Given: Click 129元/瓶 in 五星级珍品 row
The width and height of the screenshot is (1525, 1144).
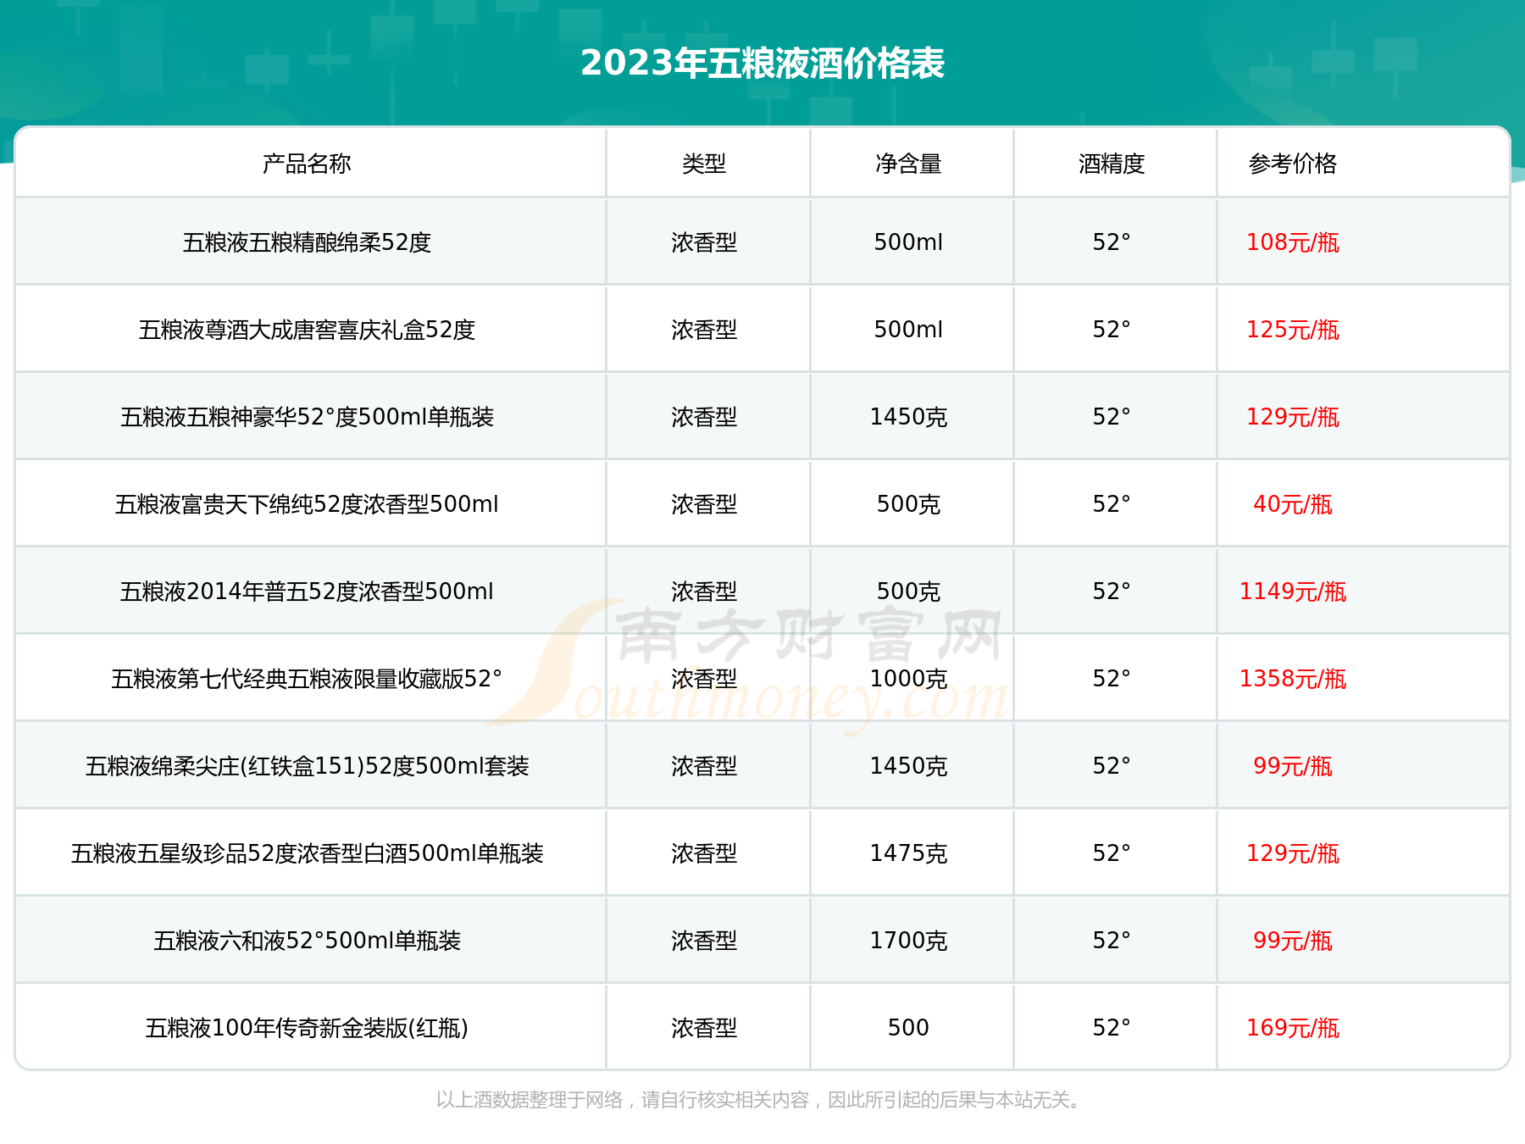Looking at the screenshot, I should pos(1293,853).
